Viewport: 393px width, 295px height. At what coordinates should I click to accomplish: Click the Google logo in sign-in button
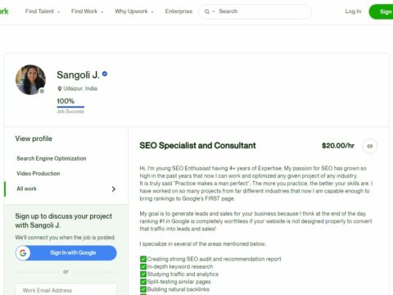[x=23, y=252]
